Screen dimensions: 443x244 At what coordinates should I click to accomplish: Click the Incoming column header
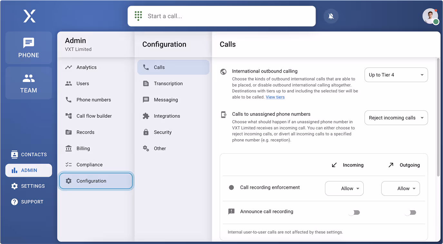348,165
